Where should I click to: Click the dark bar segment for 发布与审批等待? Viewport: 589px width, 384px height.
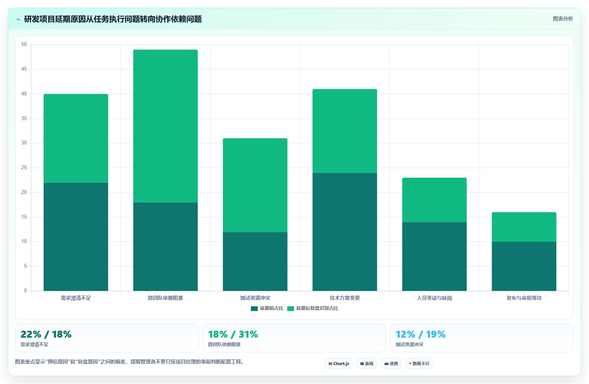pos(524,266)
